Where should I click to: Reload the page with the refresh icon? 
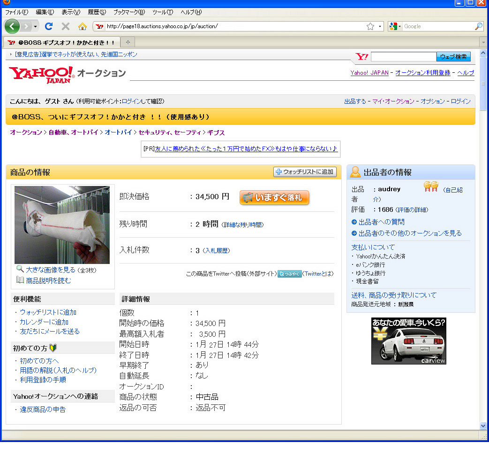coord(49,26)
